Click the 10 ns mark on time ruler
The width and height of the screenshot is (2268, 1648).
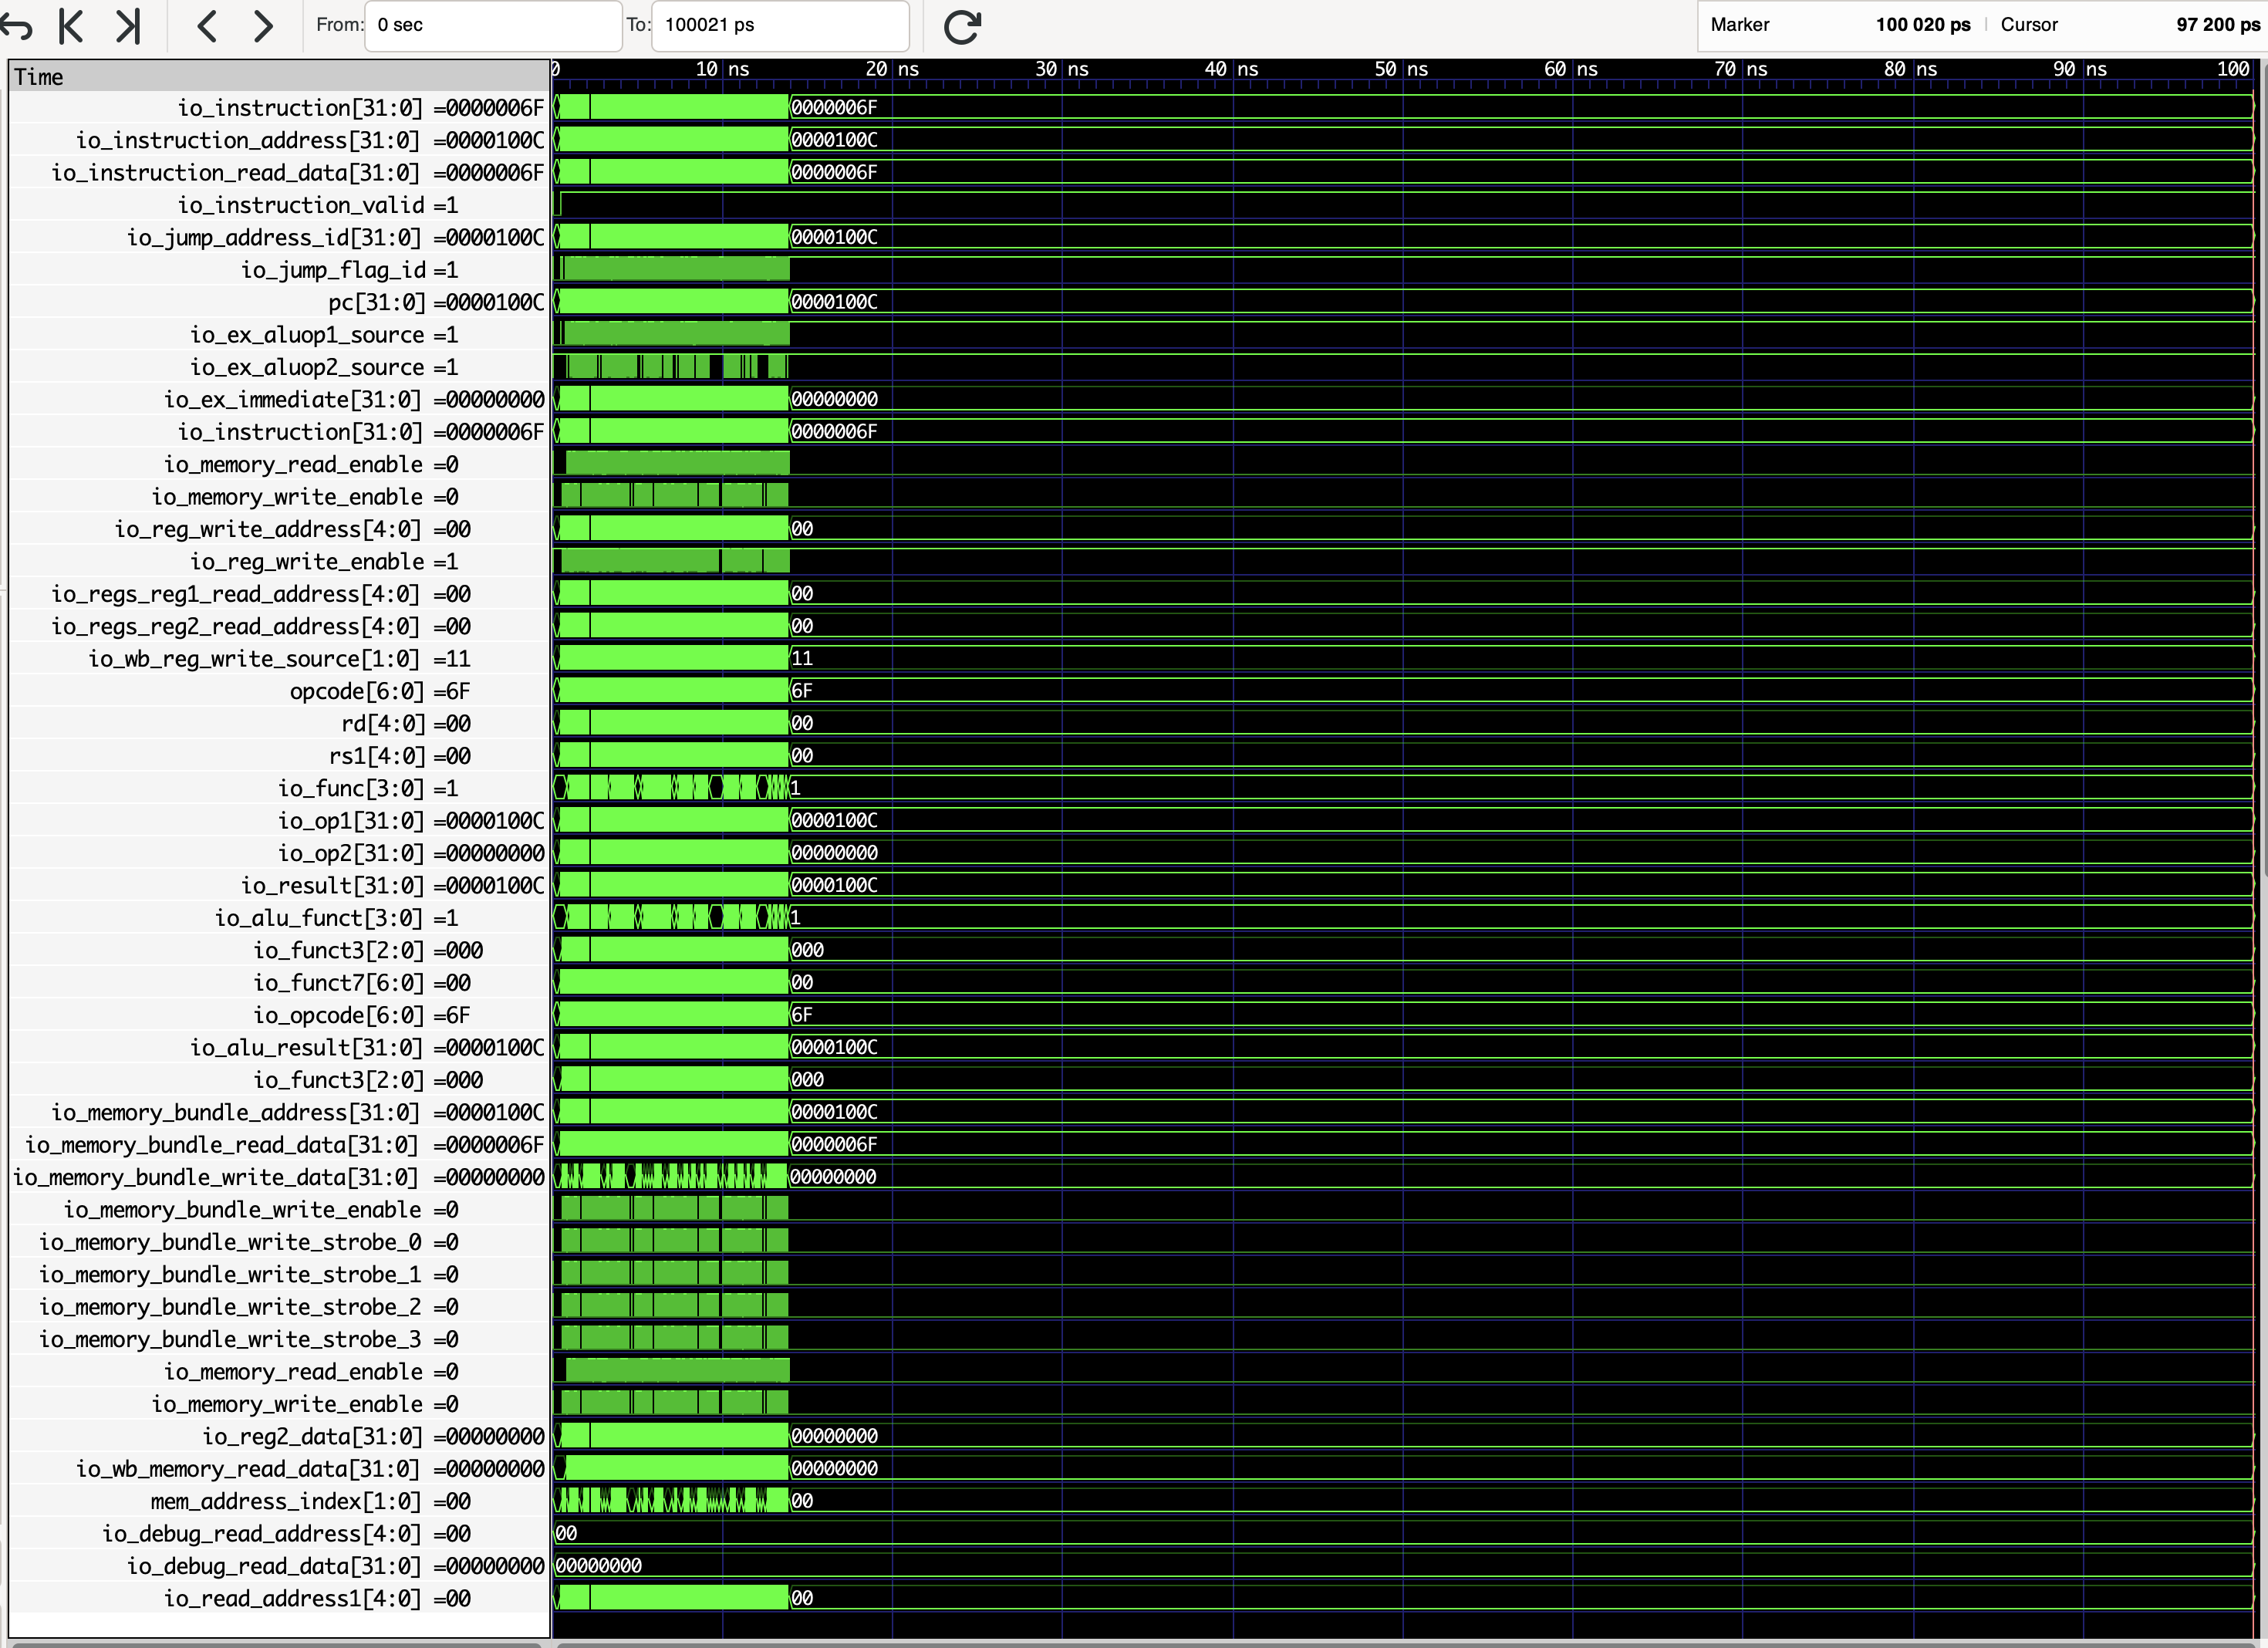pyautogui.click(x=722, y=69)
